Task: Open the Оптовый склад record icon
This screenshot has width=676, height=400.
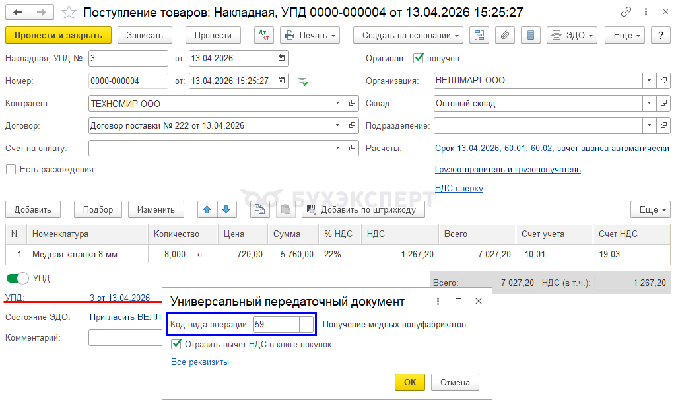Action: coord(663,103)
